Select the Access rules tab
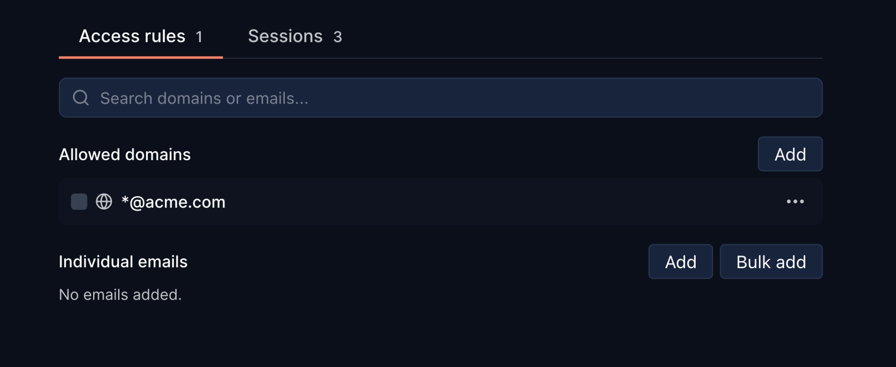The height and width of the screenshot is (367, 896). (132, 36)
